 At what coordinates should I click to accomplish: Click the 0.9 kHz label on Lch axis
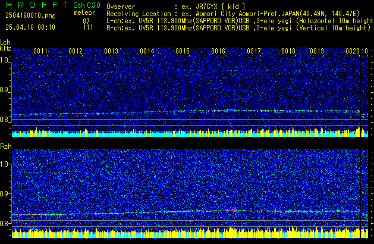[x=5, y=90]
